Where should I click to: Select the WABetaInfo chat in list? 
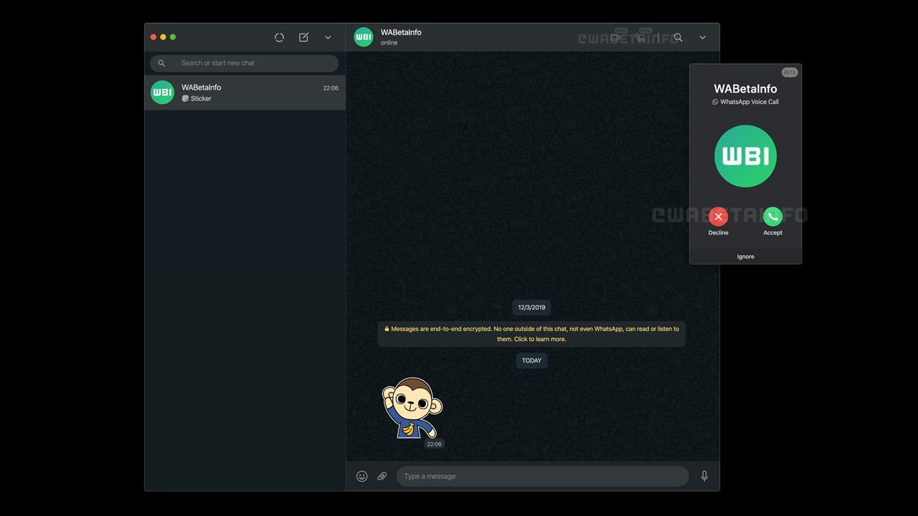tap(245, 92)
